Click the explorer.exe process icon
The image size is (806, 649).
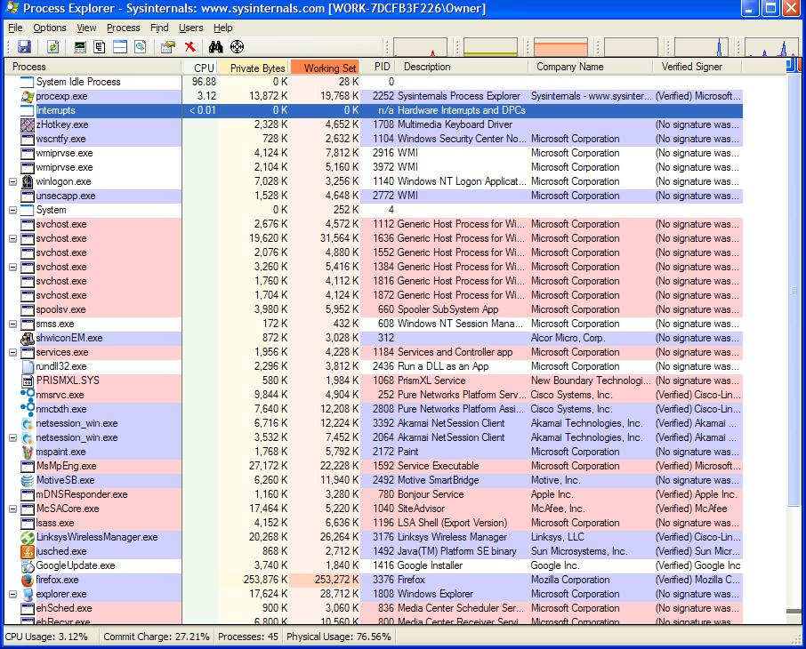28,594
